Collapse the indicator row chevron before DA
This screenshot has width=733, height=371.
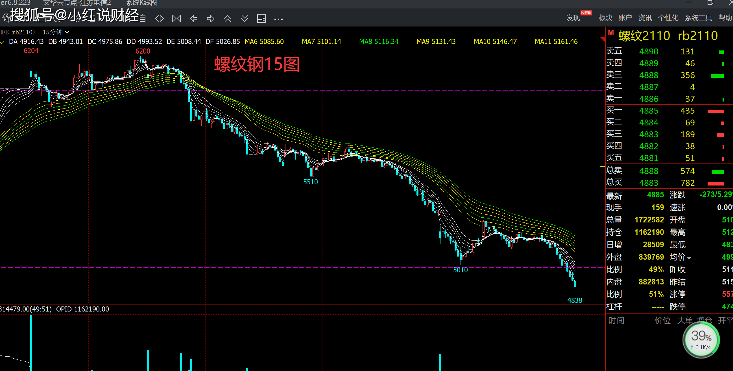point(2,42)
